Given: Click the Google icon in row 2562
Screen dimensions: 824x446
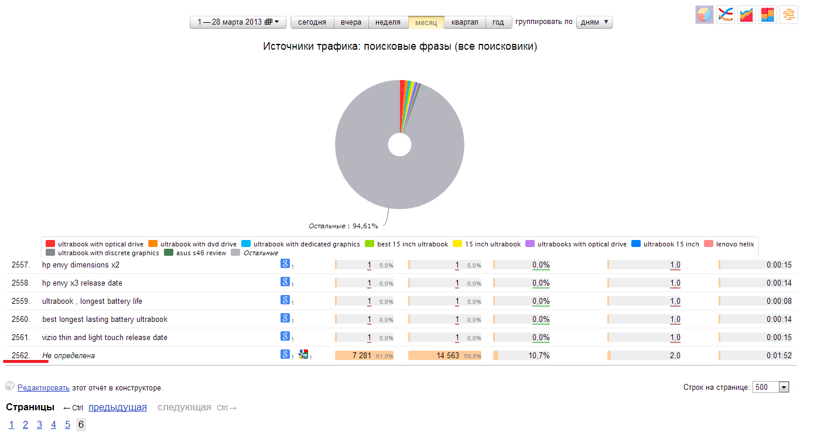Looking at the screenshot, I should 285,354.
